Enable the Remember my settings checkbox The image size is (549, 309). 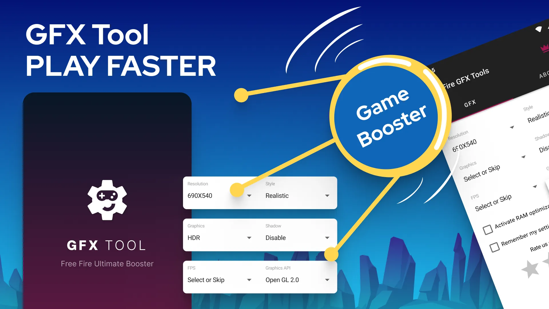[x=495, y=244]
